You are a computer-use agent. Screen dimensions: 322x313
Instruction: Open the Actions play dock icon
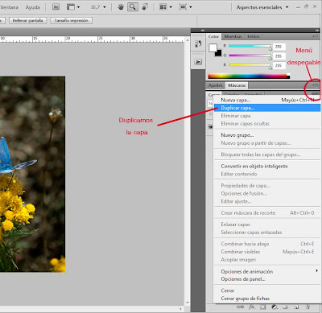pos(198,62)
